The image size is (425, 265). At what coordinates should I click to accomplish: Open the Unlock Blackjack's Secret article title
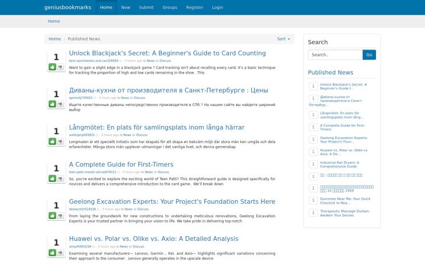click(167, 53)
